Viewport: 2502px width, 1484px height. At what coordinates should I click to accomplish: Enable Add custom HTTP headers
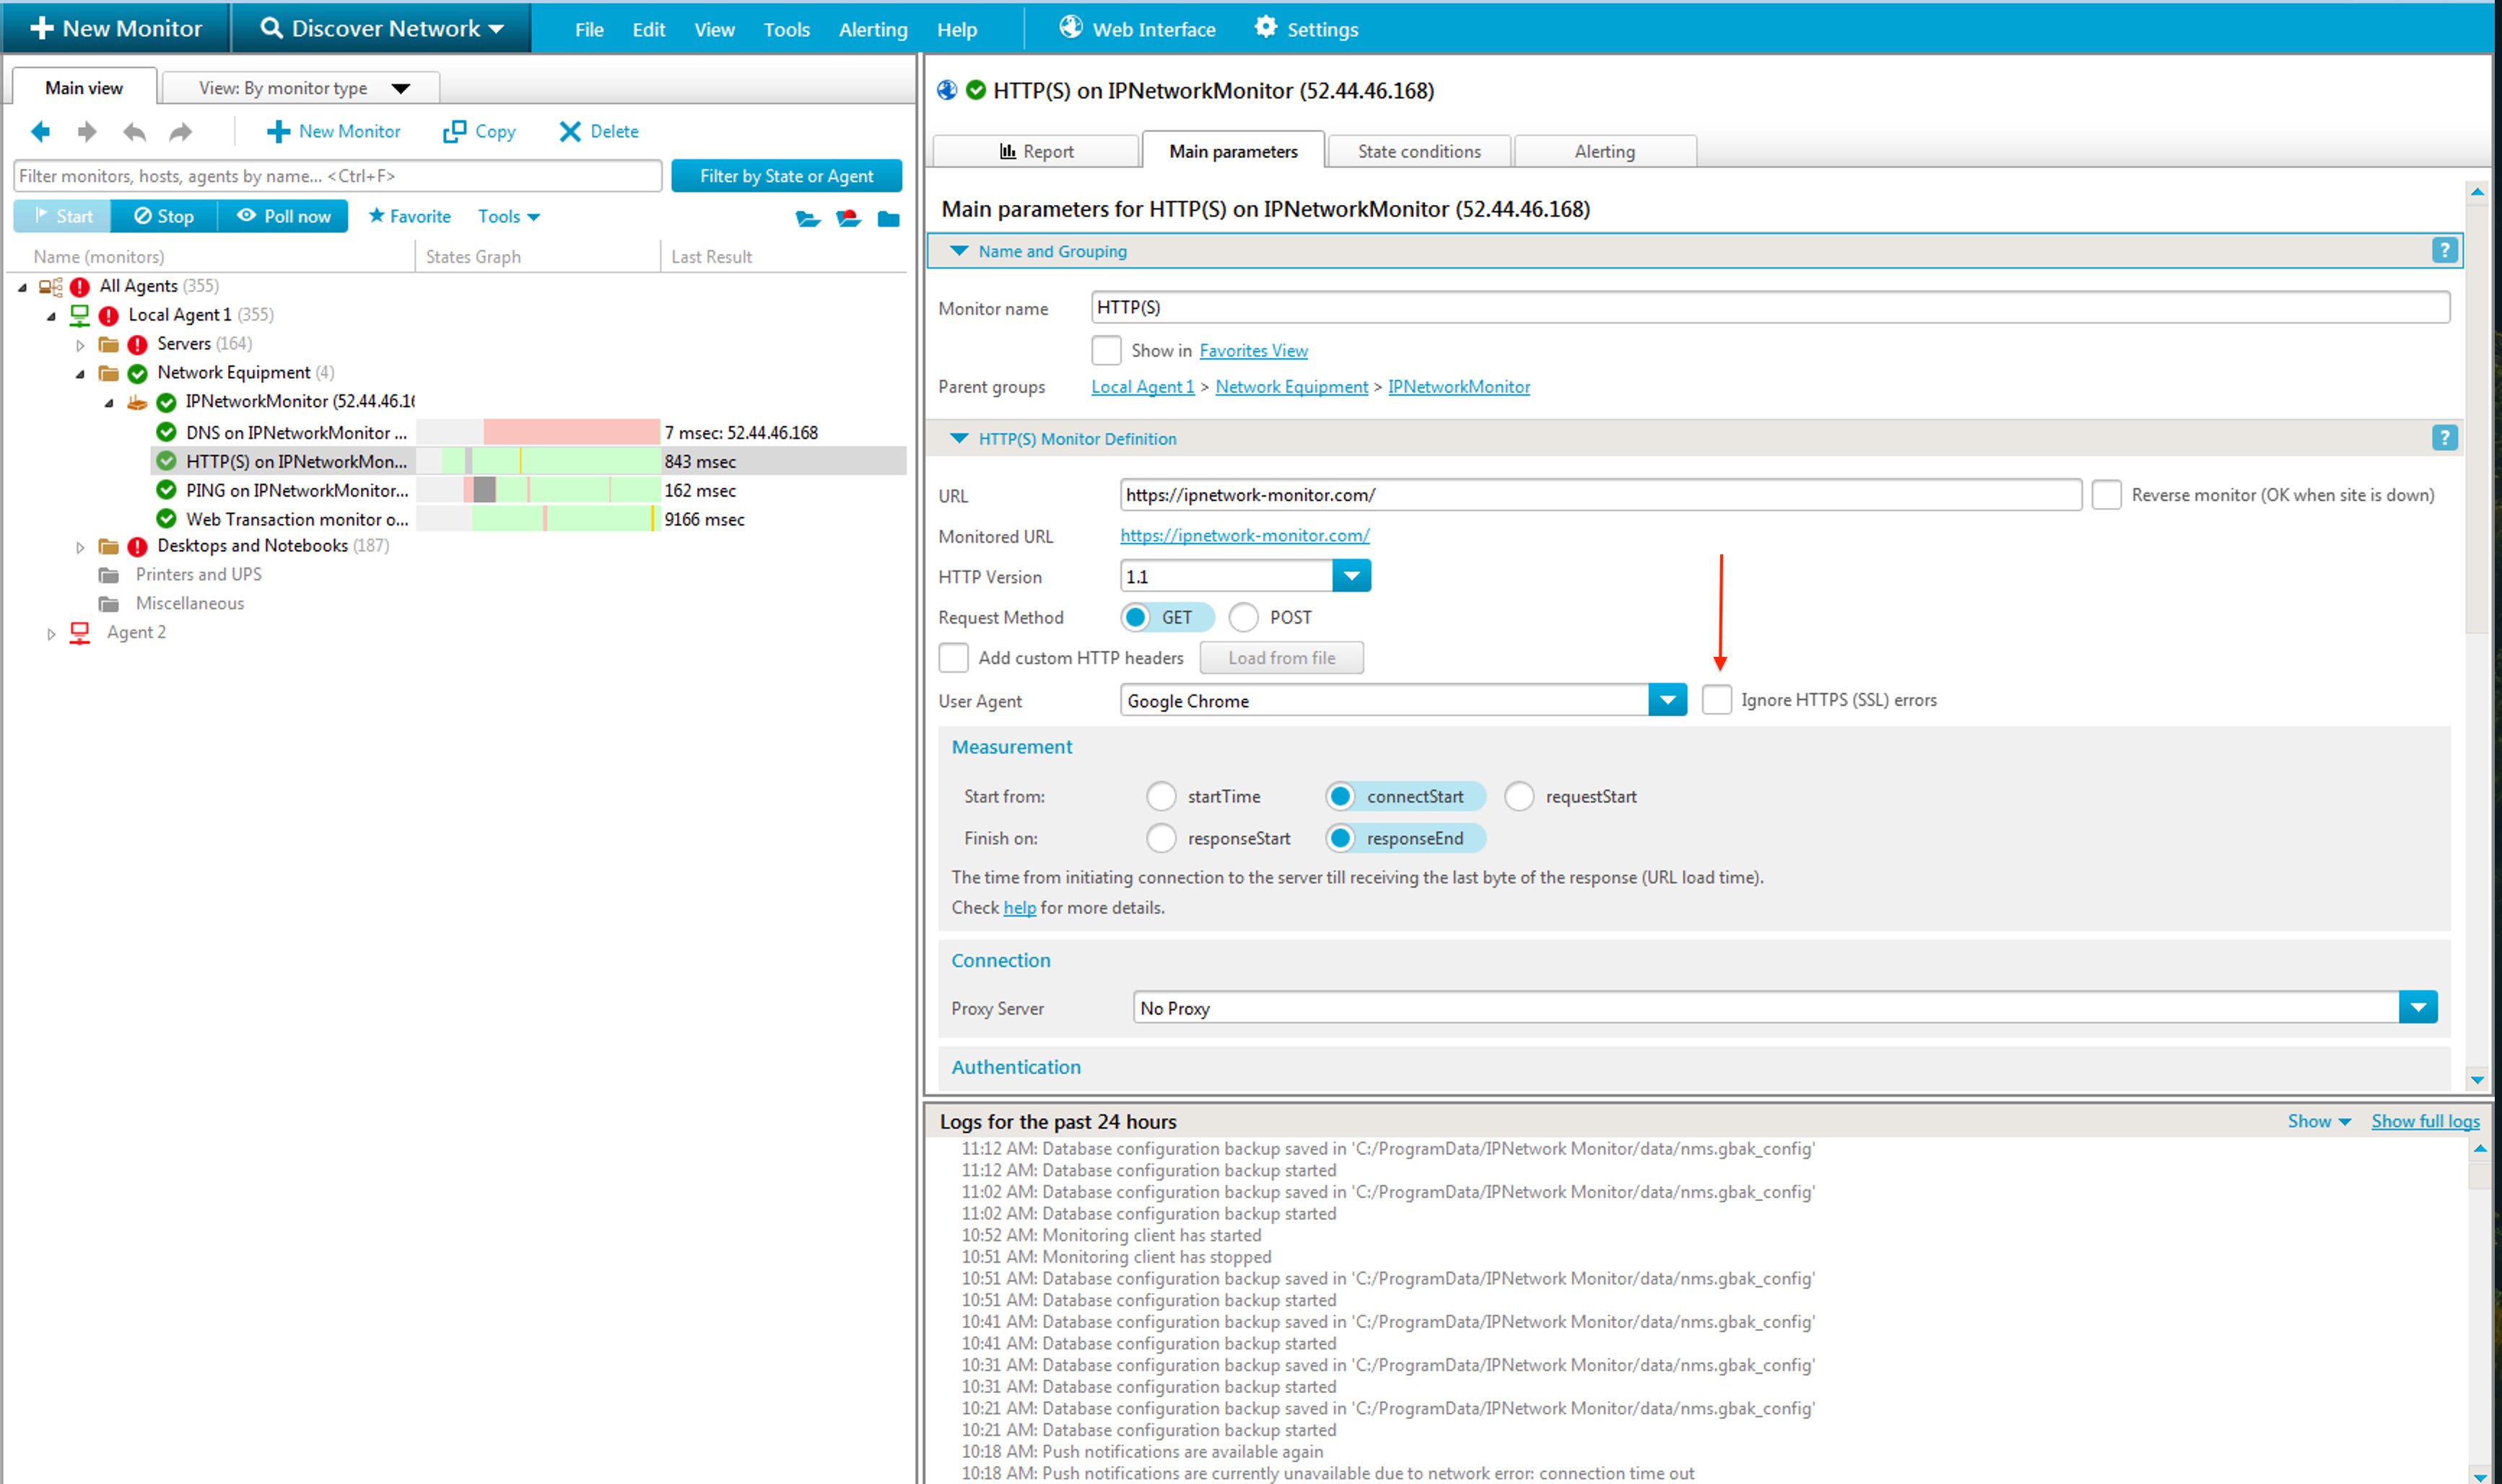(x=954, y=658)
